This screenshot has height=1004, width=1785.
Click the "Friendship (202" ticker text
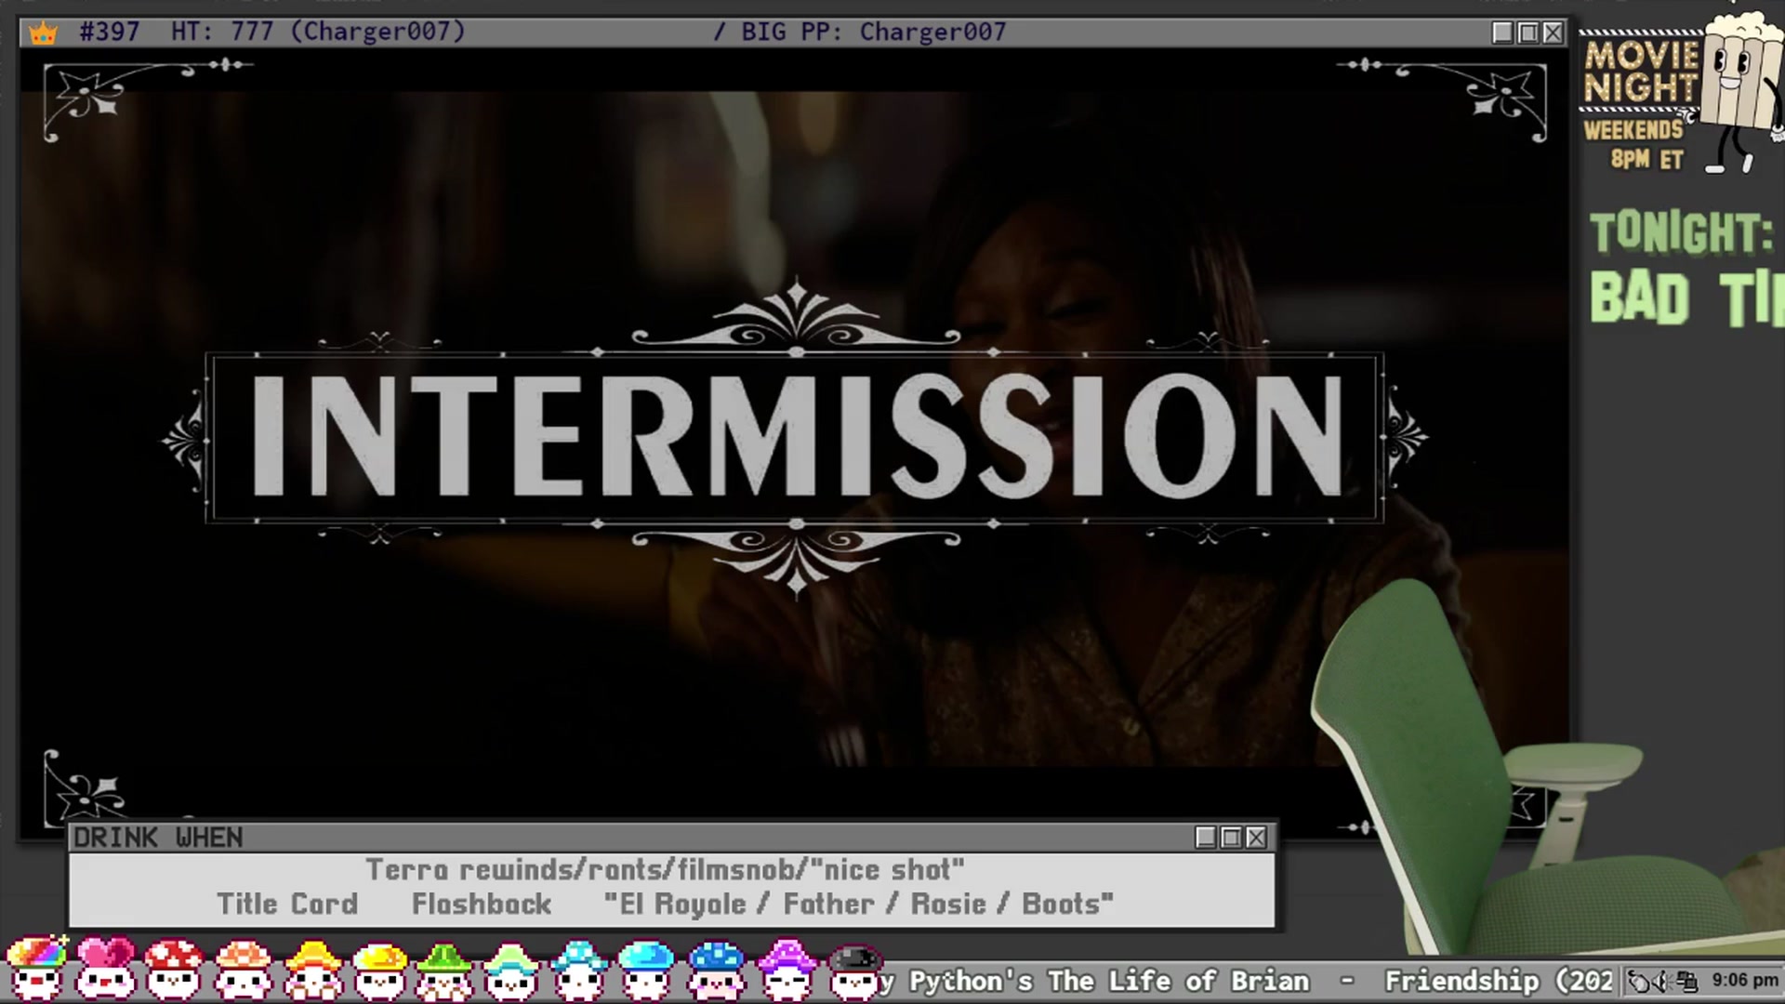point(1499,981)
